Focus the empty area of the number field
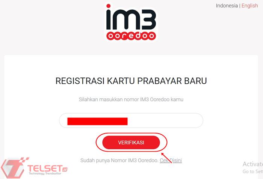This screenshot has width=263, height=179. coord(165,121)
